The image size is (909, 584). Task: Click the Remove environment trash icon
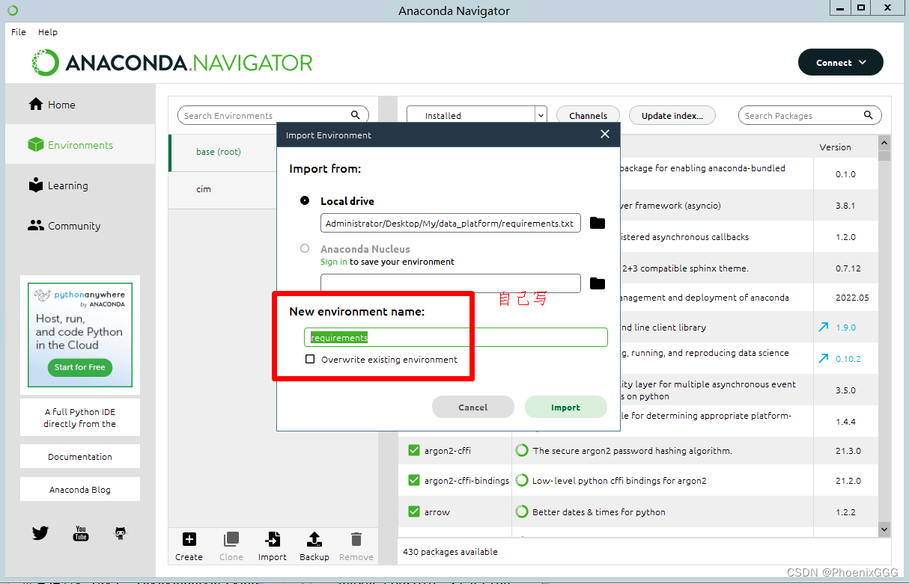(356, 539)
